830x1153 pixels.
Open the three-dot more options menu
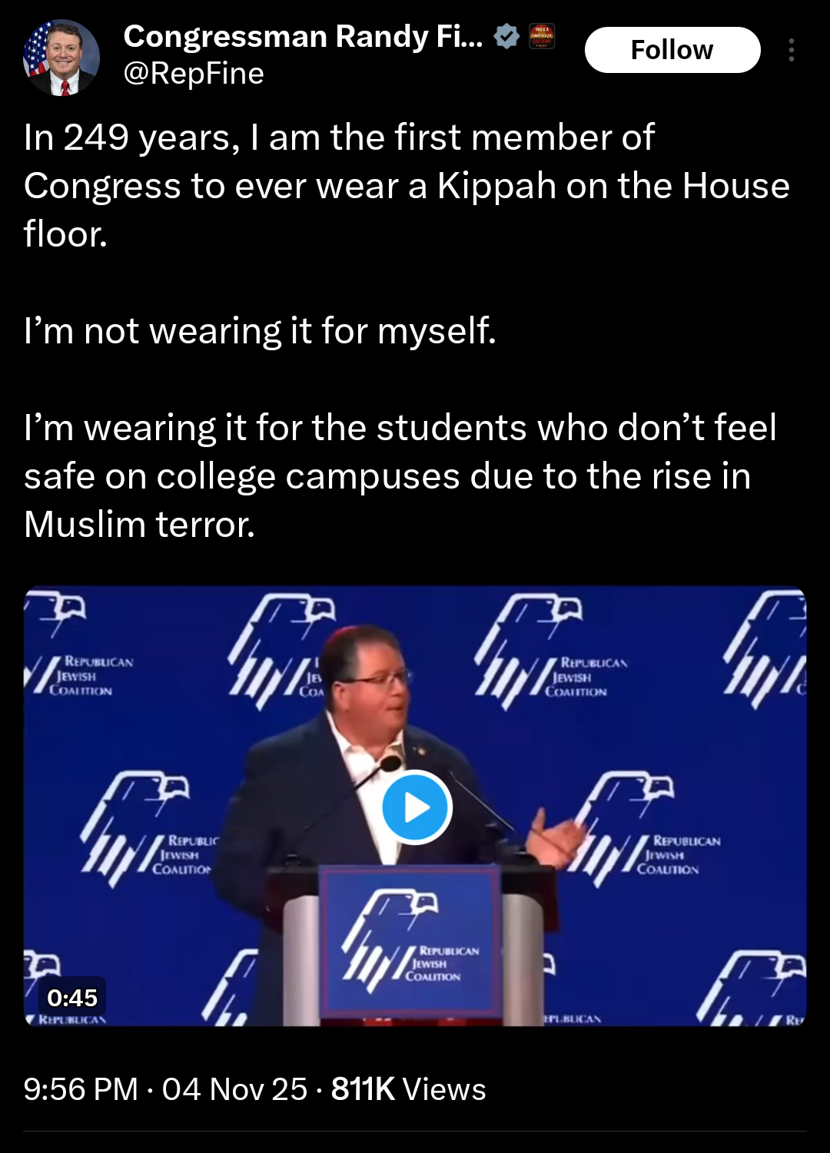click(791, 50)
